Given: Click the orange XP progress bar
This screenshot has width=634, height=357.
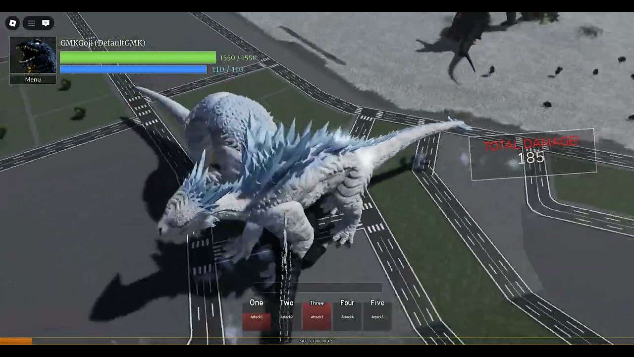Looking at the screenshot, I should coord(16,341).
